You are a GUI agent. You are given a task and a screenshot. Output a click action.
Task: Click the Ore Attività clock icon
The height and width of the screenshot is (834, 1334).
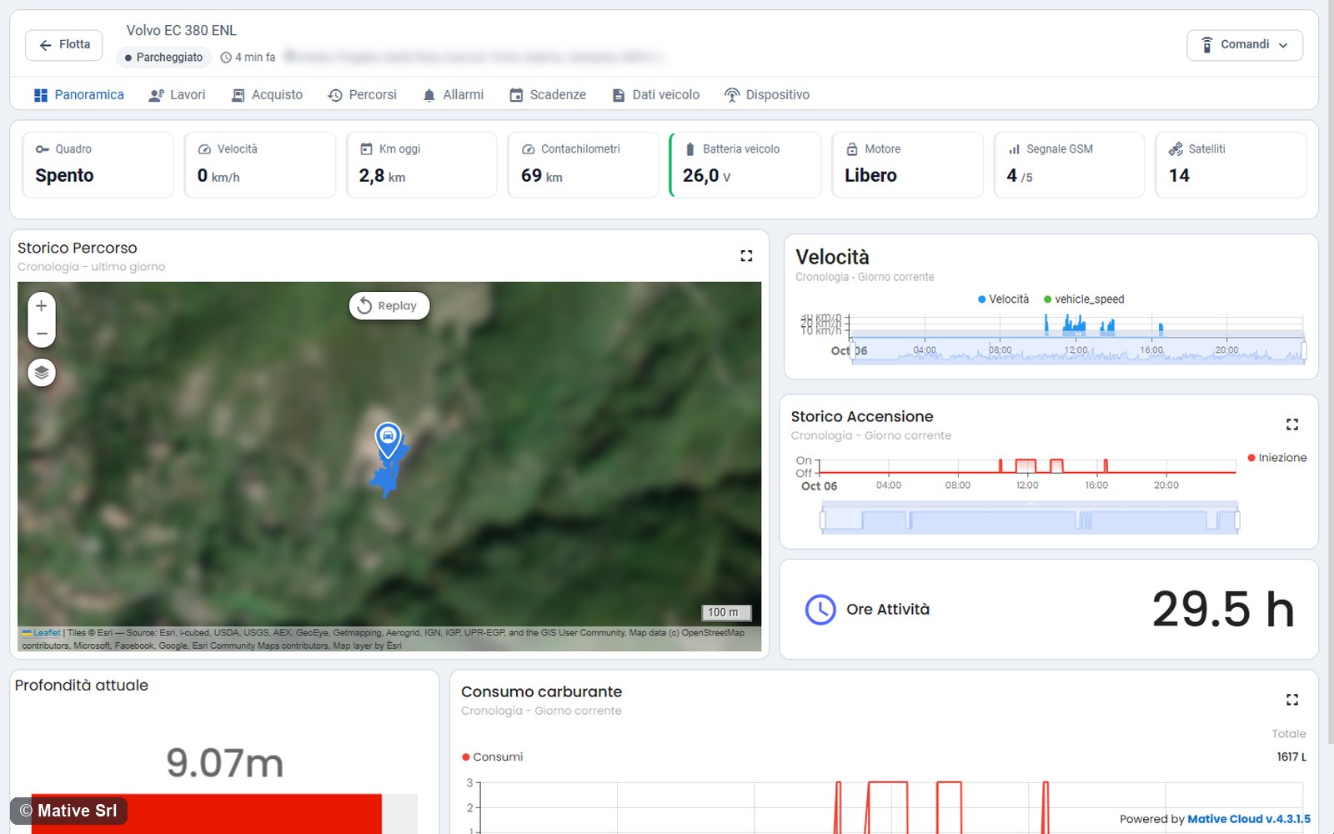[x=820, y=610]
